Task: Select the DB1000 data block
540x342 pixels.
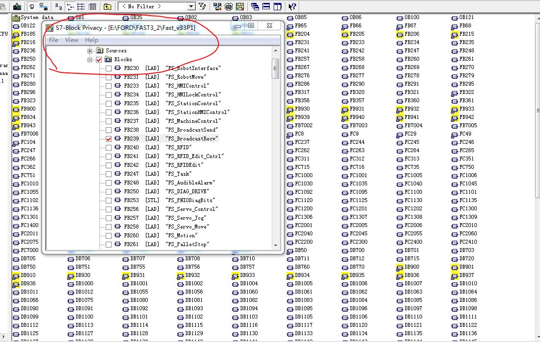Action: [81, 283]
